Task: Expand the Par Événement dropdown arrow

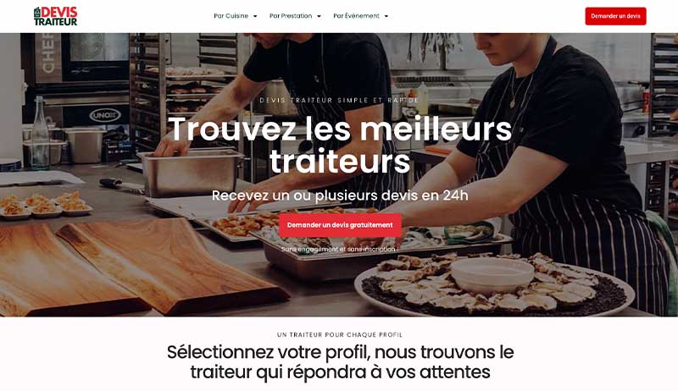Action: (x=386, y=16)
